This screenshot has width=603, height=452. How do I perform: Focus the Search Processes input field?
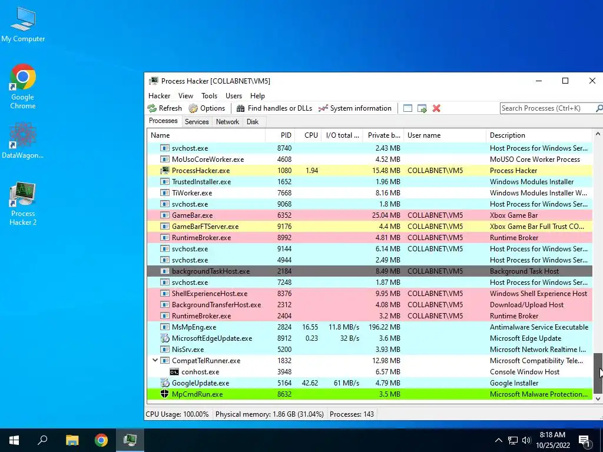tap(548, 108)
